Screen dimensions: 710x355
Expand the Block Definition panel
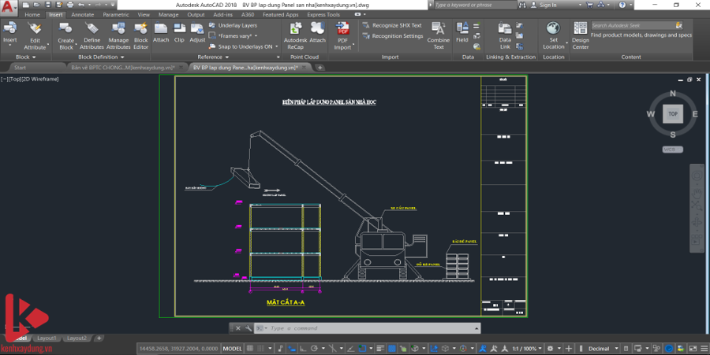(x=98, y=57)
